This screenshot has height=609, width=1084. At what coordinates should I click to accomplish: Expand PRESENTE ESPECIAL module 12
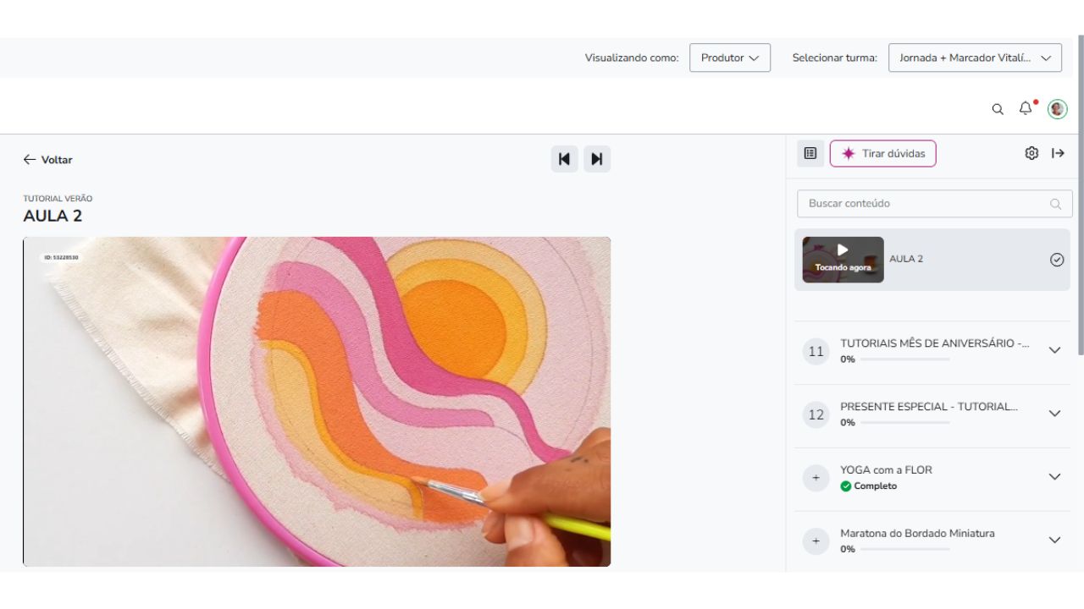(1054, 414)
